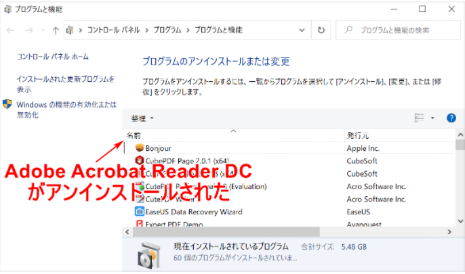
Task: Open Windows の機能の有効化または無効化 link
Action: [66, 110]
